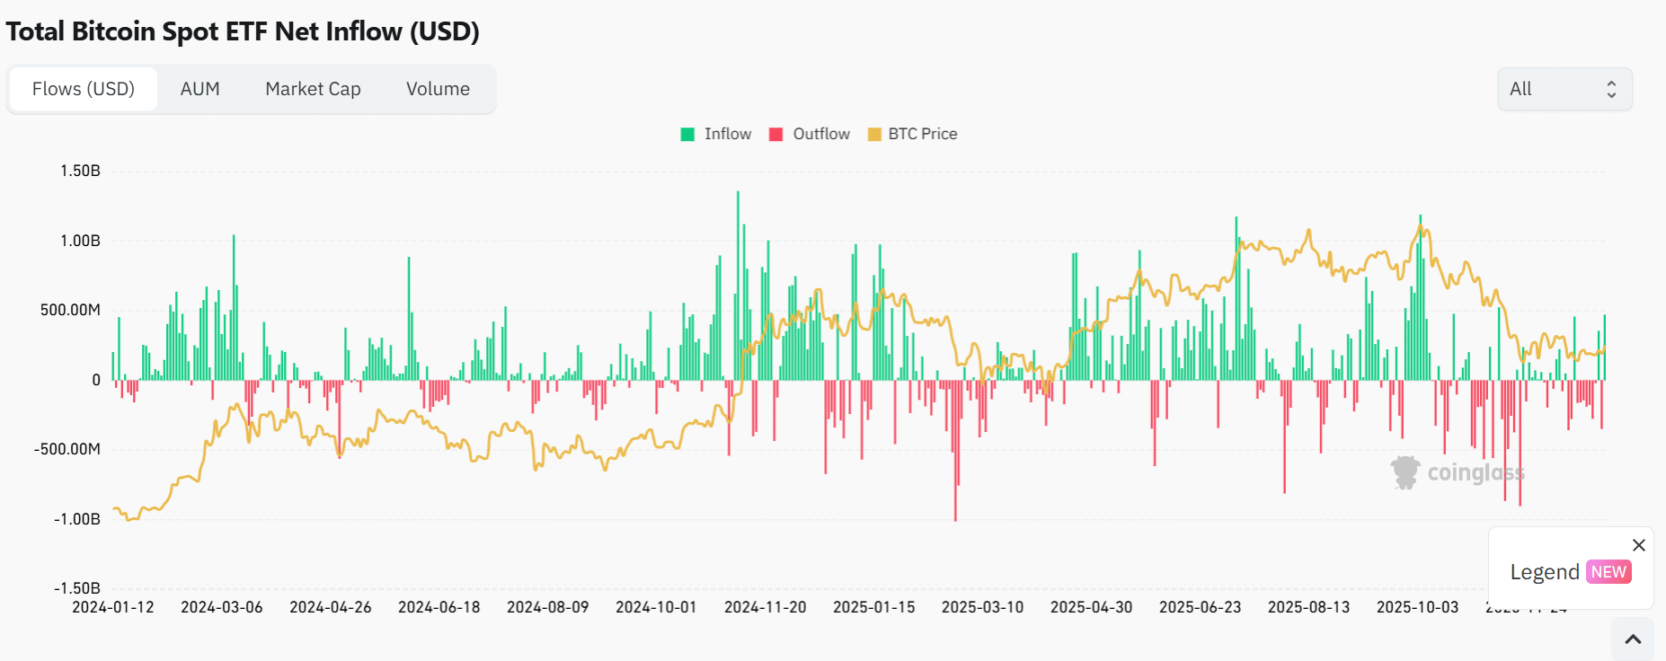Open the Legend panel
The height and width of the screenshot is (661, 1666).
(x=1544, y=572)
